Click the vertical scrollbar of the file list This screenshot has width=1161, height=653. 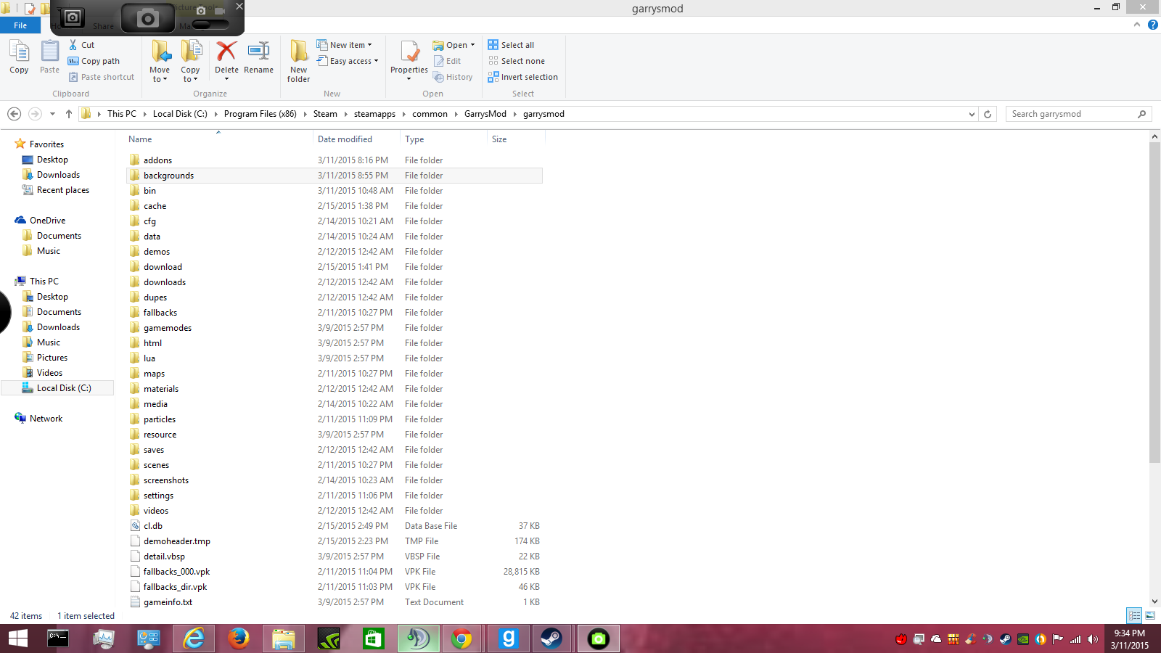click(x=1154, y=303)
